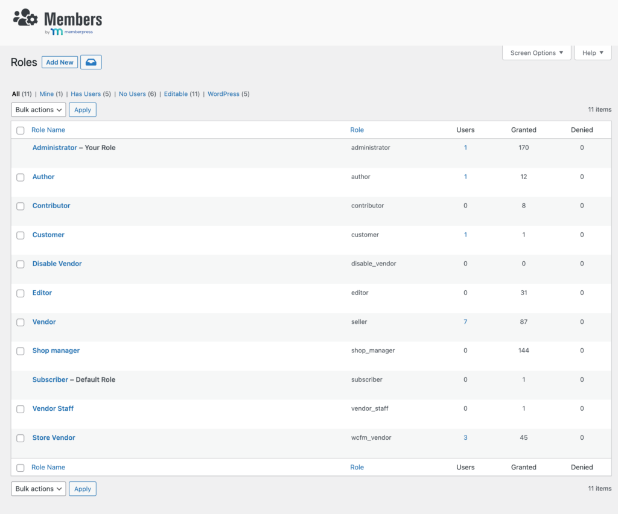618x514 pixels.
Task: Filter roles by Has Users
Action: (86, 94)
